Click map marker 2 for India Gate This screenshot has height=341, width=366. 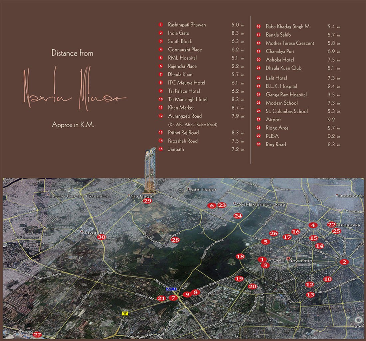click(344, 262)
